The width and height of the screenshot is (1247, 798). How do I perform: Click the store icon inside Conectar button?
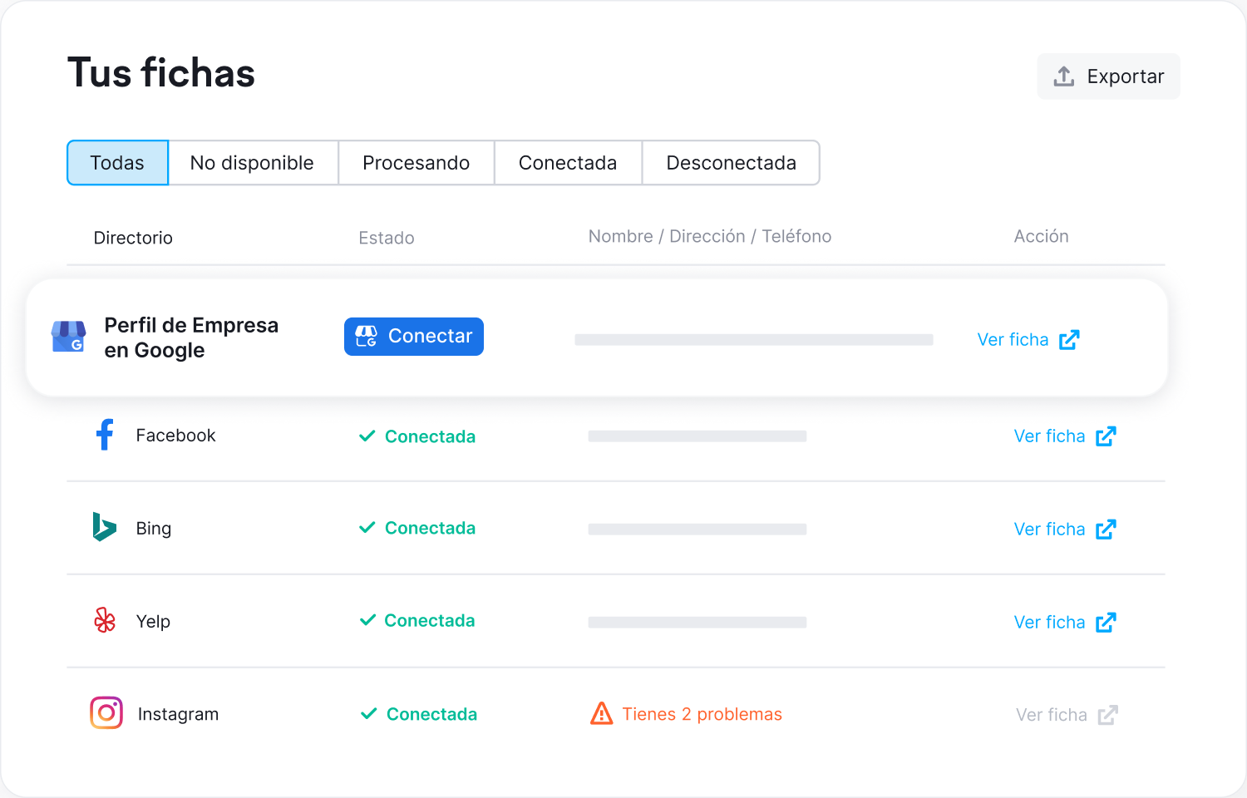pyautogui.click(x=367, y=336)
